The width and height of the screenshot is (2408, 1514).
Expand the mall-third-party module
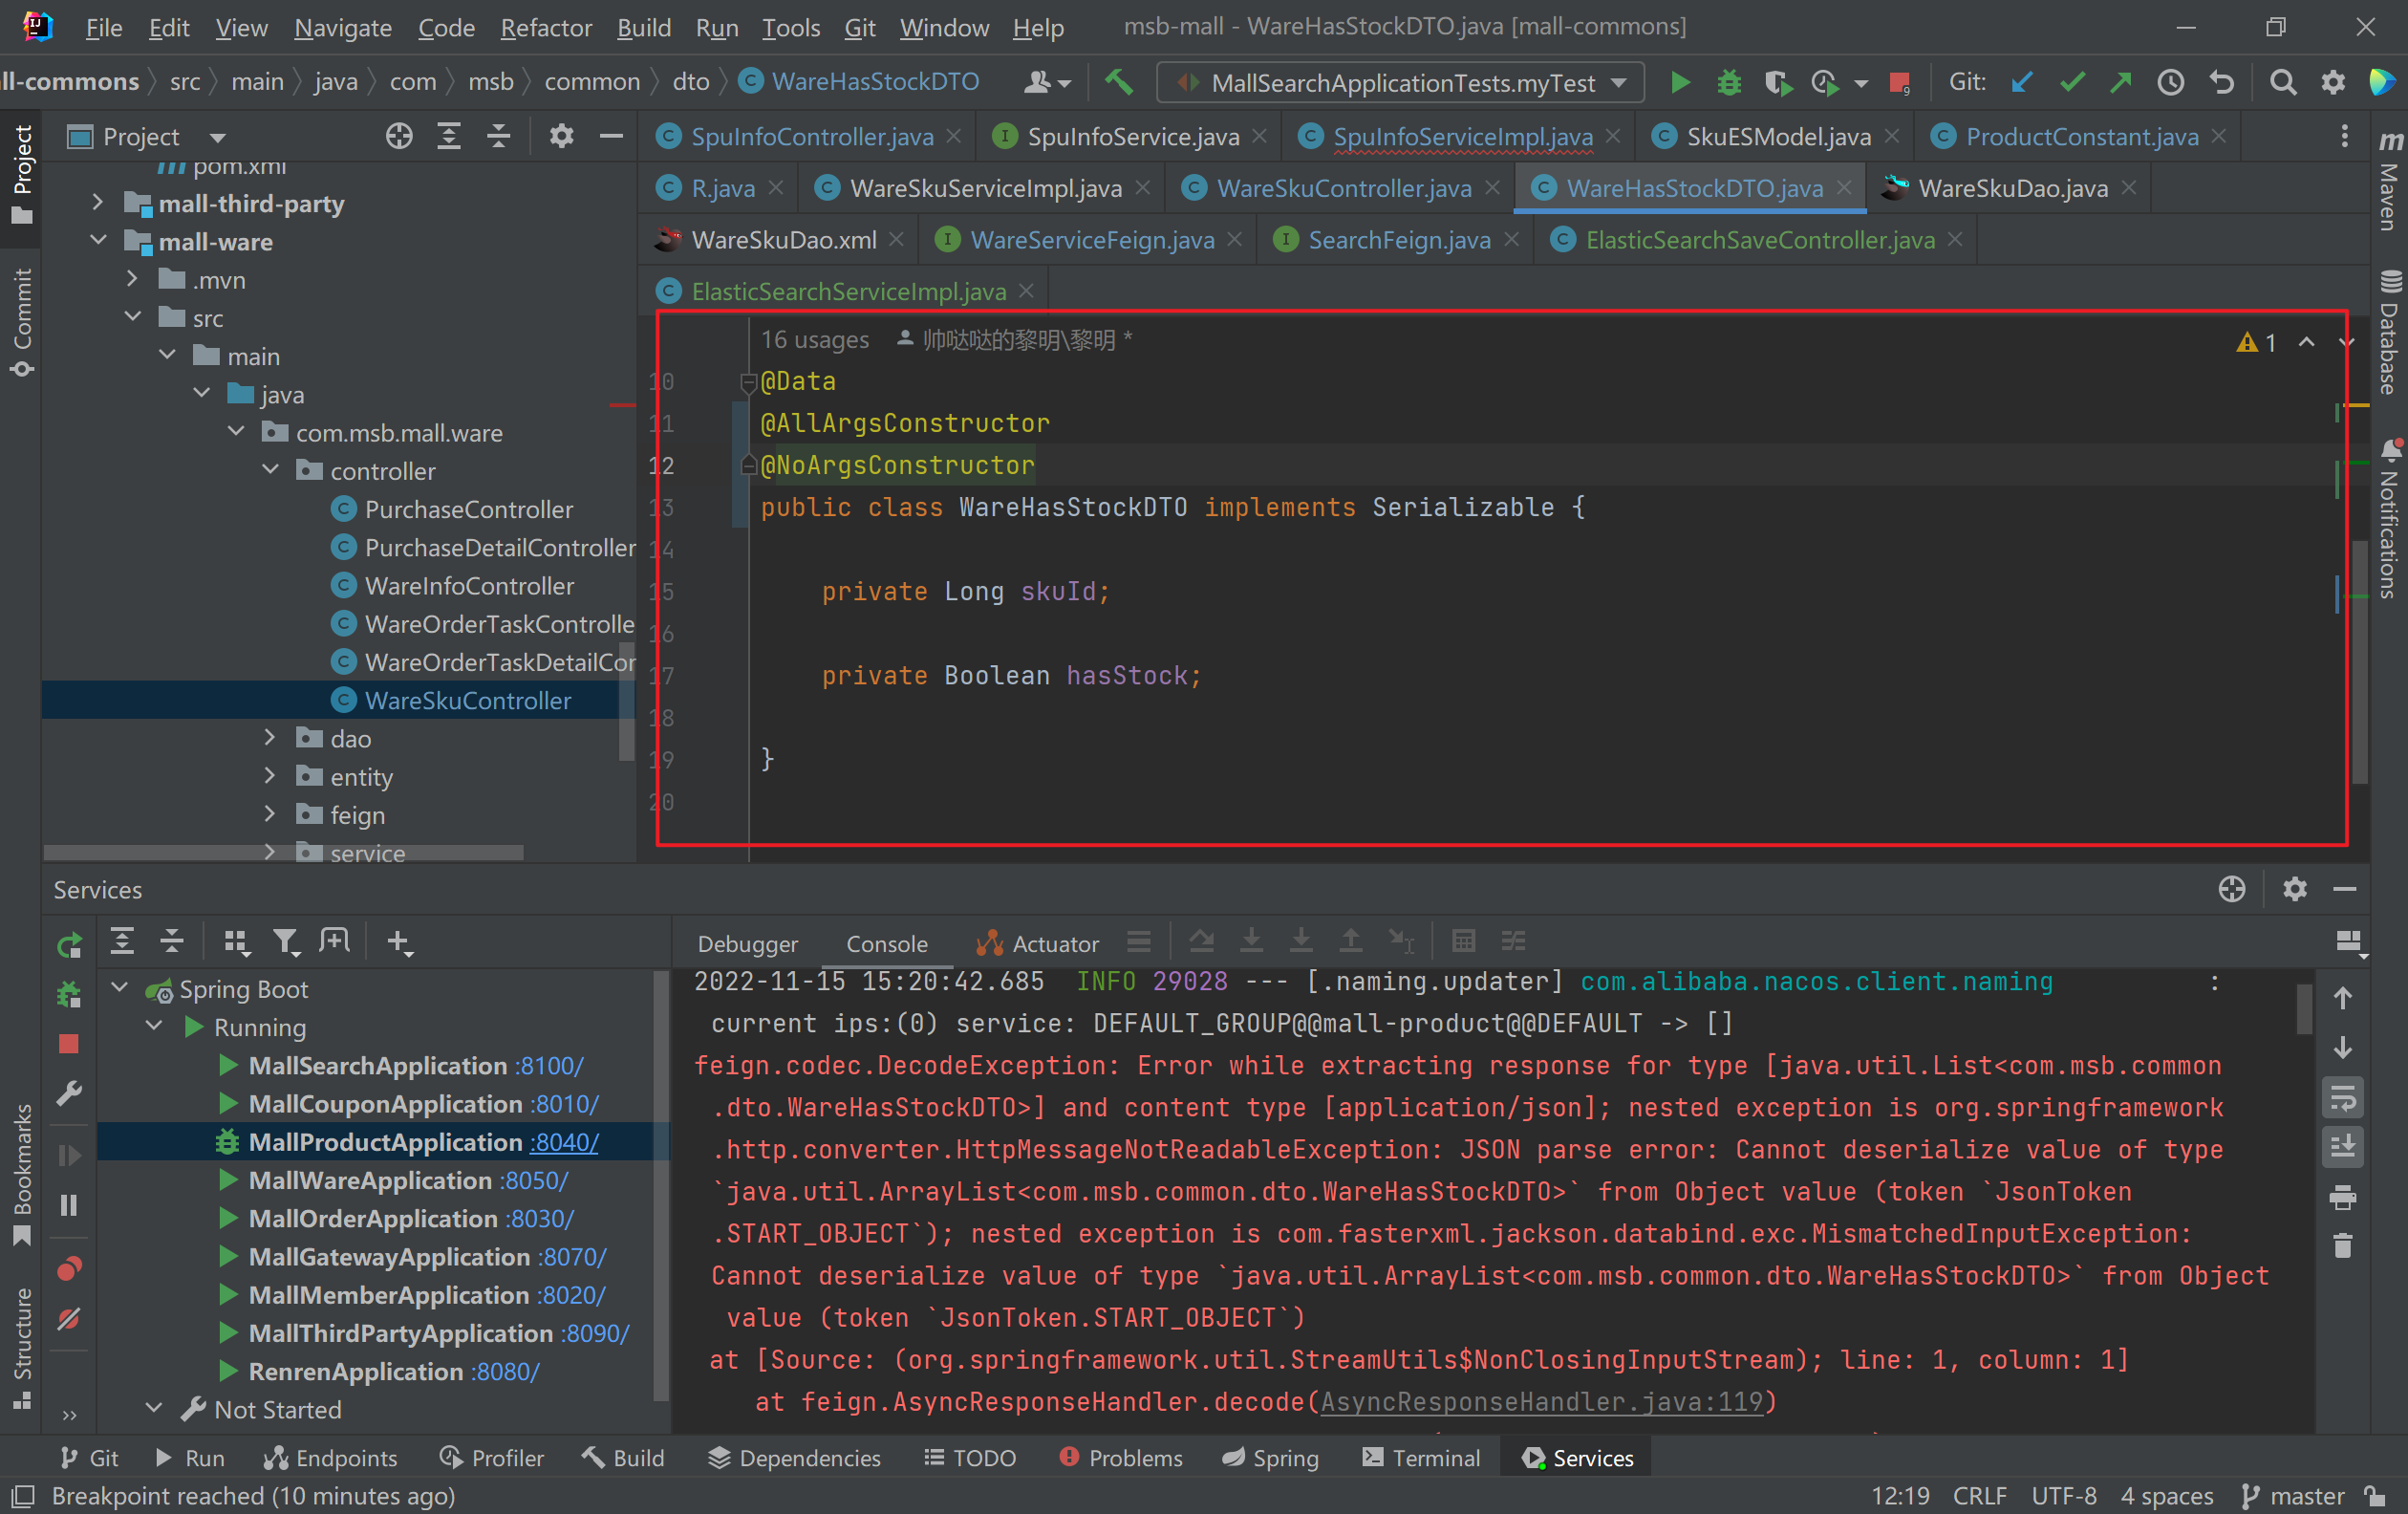point(97,202)
